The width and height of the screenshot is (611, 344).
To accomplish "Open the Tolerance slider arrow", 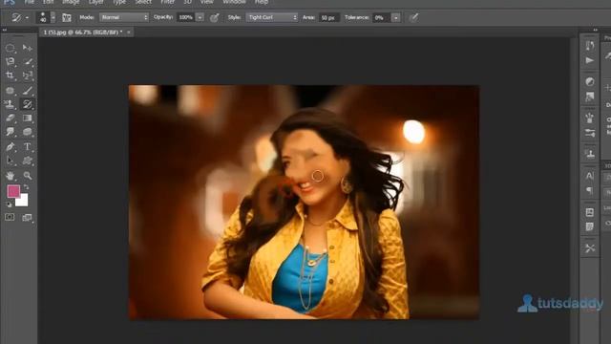I will tap(395, 17).
